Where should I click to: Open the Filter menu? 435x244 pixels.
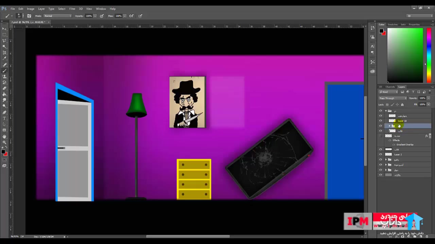(x=72, y=9)
